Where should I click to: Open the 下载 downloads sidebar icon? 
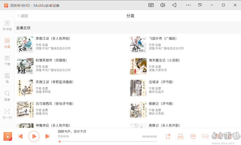7,60
